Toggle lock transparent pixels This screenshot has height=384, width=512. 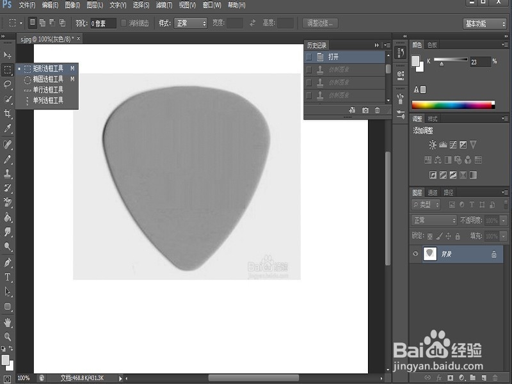click(x=430, y=236)
